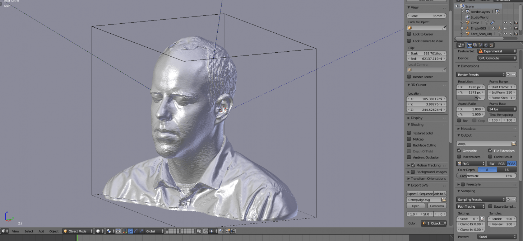Click the Sequence export button
This screenshot has height=241, width=523.
click(x=426, y=194)
